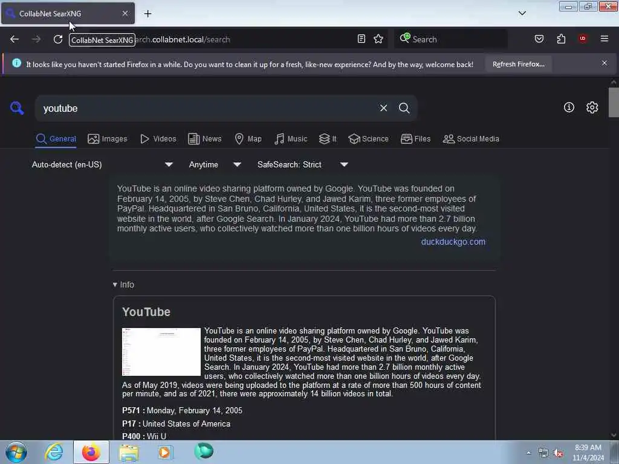Toggle Reader View icon in address bar
The height and width of the screenshot is (464, 619).
(361, 39)
